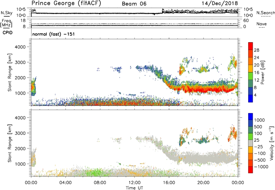Click the dotted Nave line in frequency panel
275x190 pixels.
pyautogui.click(x=134, y=24)
